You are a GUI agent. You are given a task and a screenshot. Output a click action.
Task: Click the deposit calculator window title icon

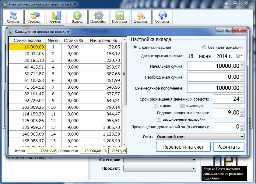click(11, 32)
